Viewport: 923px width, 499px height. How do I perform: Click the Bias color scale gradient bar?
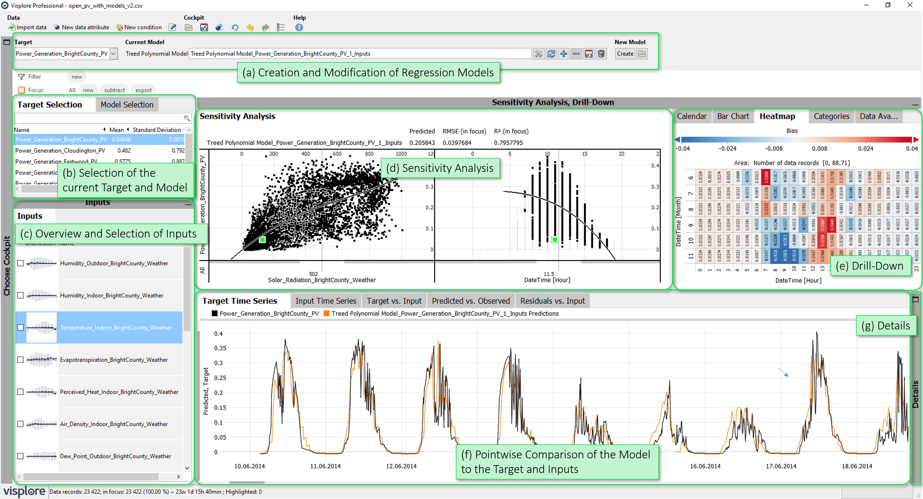click(x=796, y=140)
